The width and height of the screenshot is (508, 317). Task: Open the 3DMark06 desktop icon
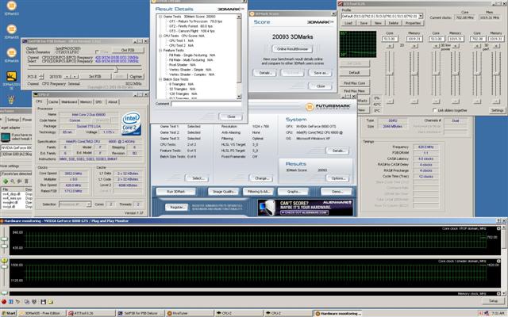pos(11,55)
